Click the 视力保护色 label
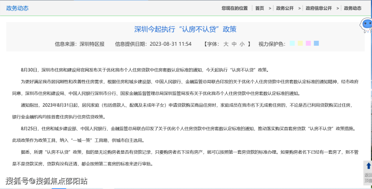The height and width of the screenshot is (189, 372). pos(272,44)
